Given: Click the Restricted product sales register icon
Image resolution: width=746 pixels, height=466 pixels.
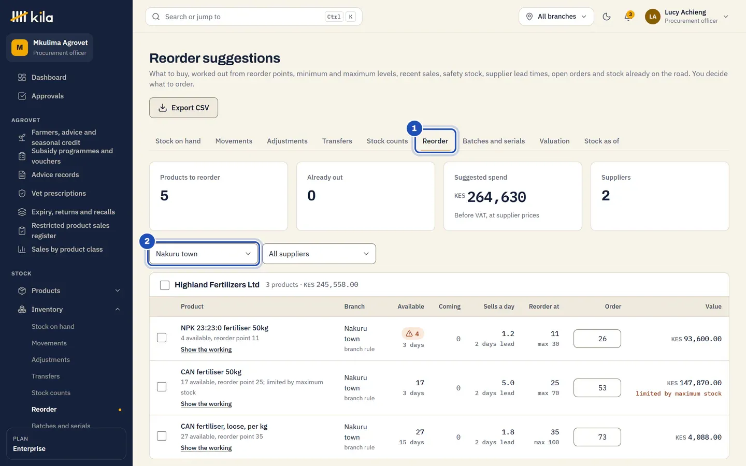Looking at the screenshot, I should (x=22, y=231).
